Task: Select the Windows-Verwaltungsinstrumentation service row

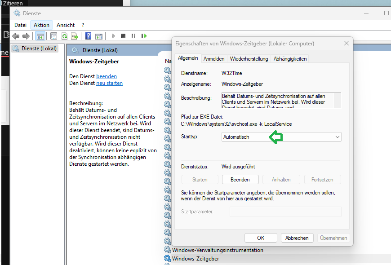Action: point(218,250)
